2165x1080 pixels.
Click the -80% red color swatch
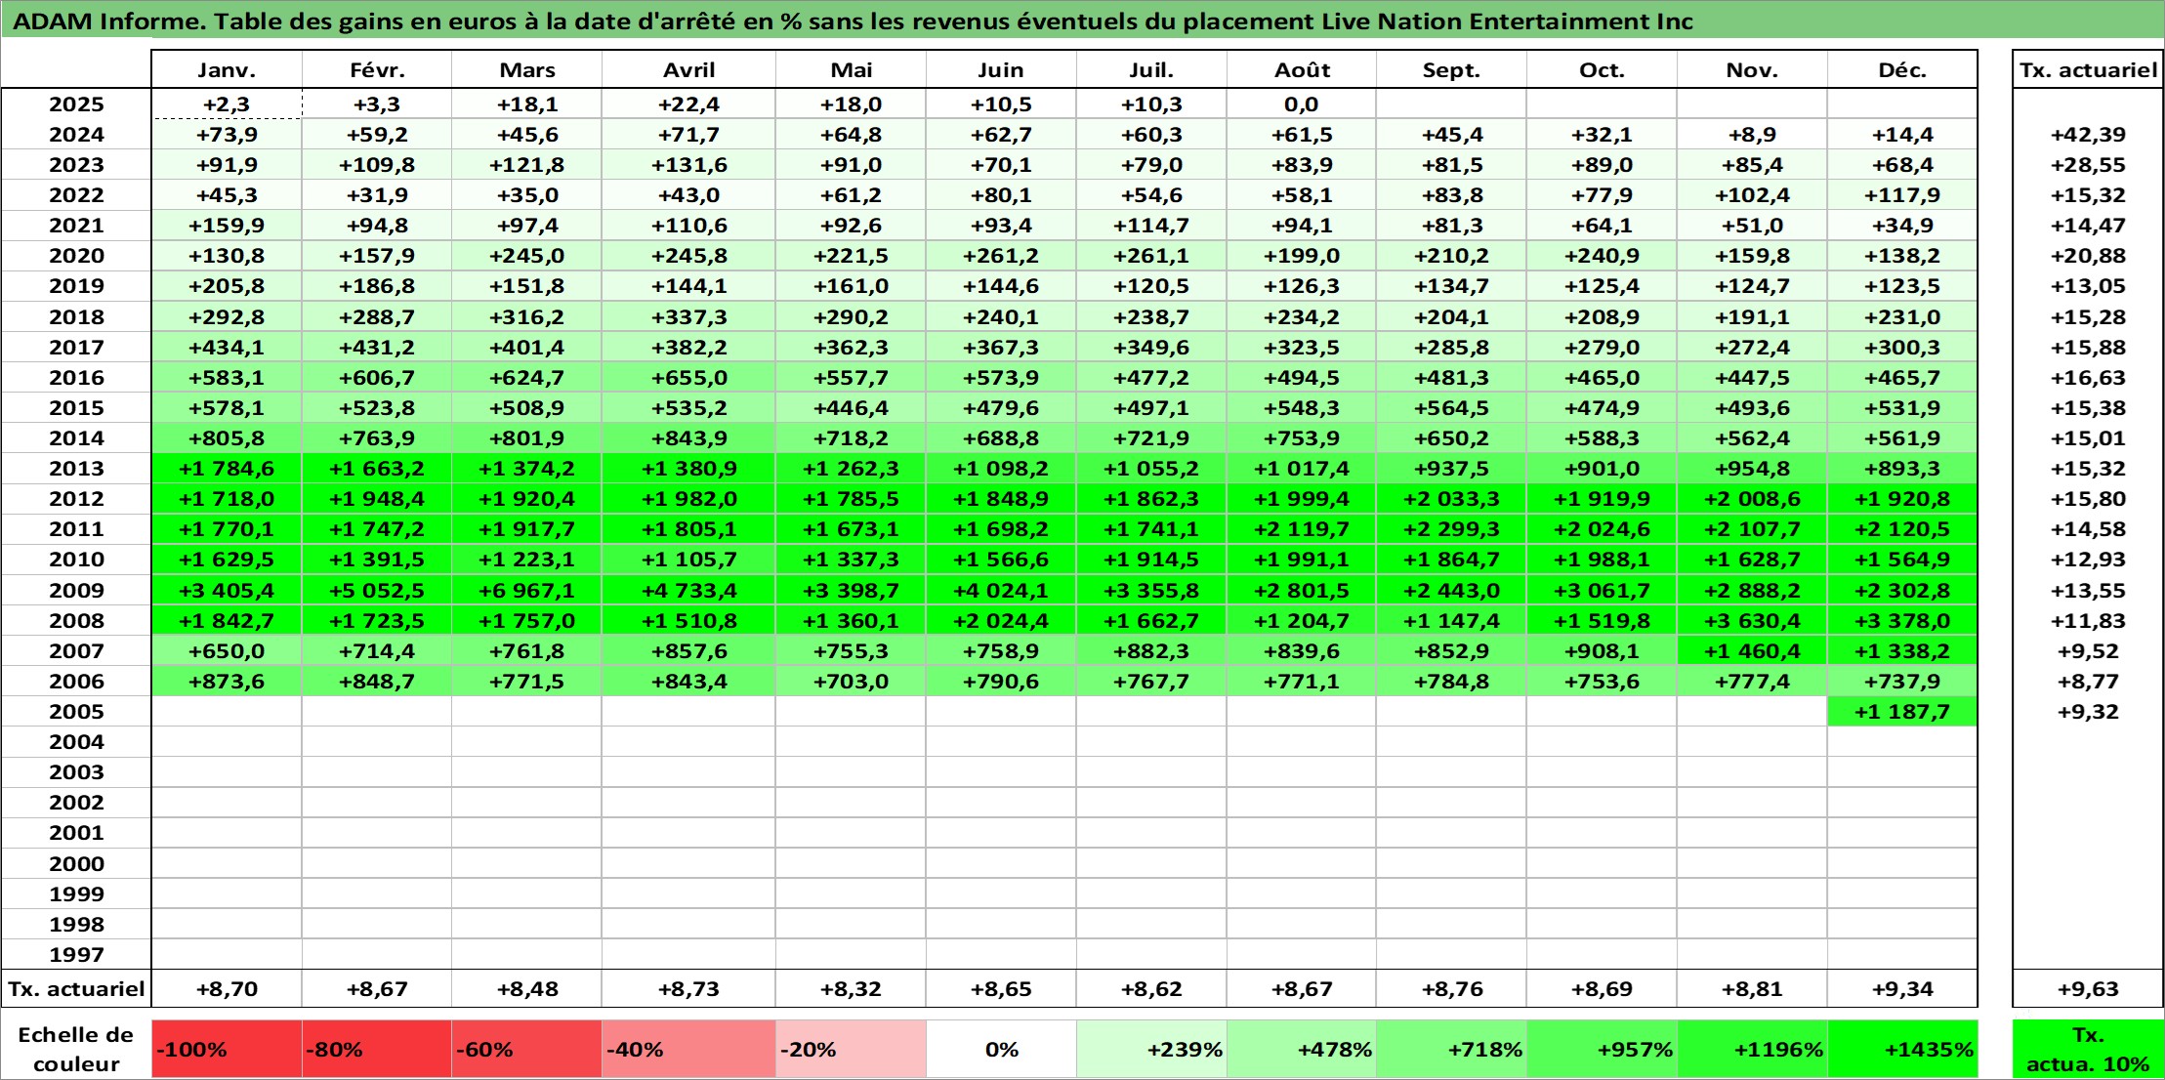tap(377, 1050)
